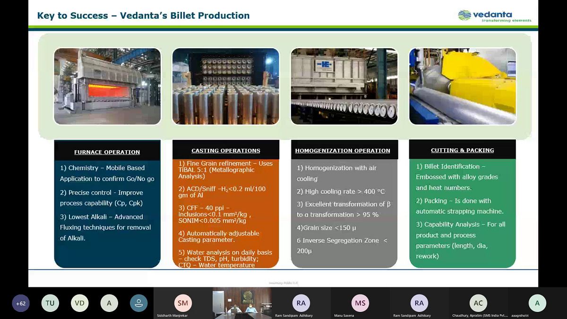Click '2) Precise control - Improve process capability' text
The image size is (567, 319).
[x=102, y=198]
